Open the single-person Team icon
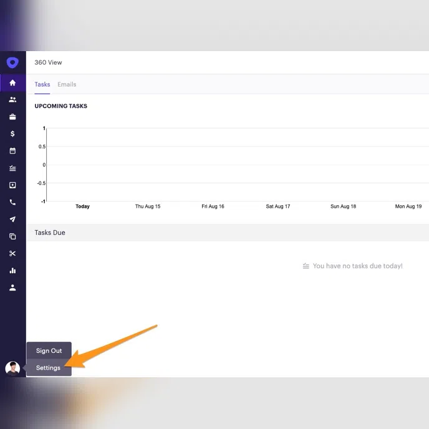The height and width of the screenshot is (429, 429). [12, 287]
